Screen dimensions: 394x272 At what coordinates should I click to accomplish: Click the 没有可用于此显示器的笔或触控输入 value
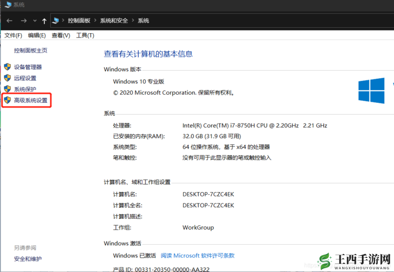tap(227, 158)
